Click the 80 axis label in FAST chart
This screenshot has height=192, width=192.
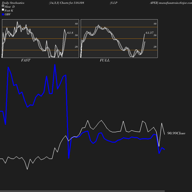76,24
